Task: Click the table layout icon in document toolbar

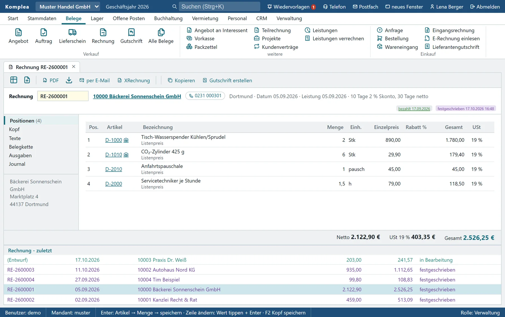Action: 14,80
